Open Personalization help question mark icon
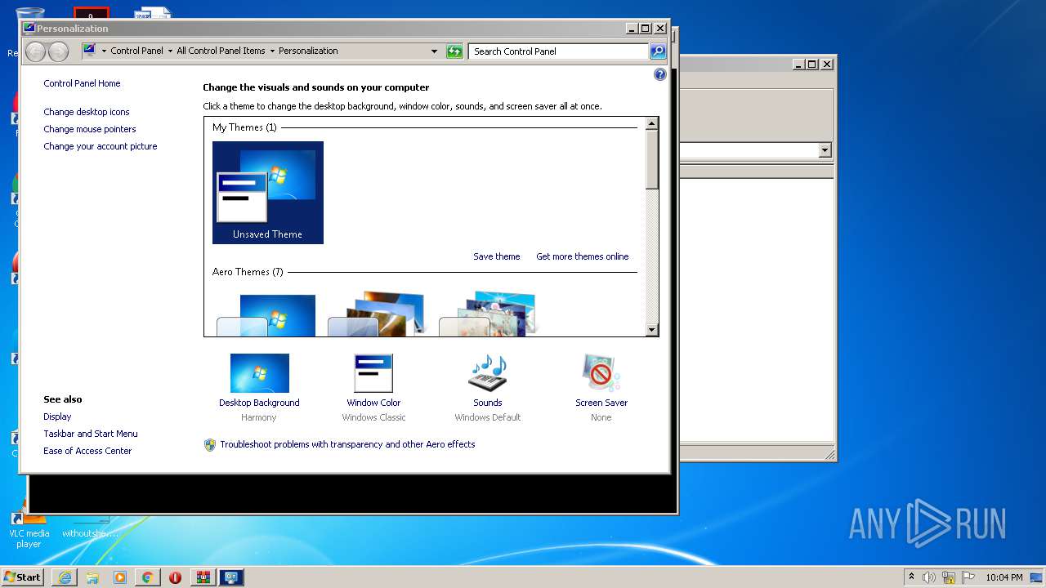Viewport: 1046px width, 588px height. pyautogui.click(x=660, y=74)
